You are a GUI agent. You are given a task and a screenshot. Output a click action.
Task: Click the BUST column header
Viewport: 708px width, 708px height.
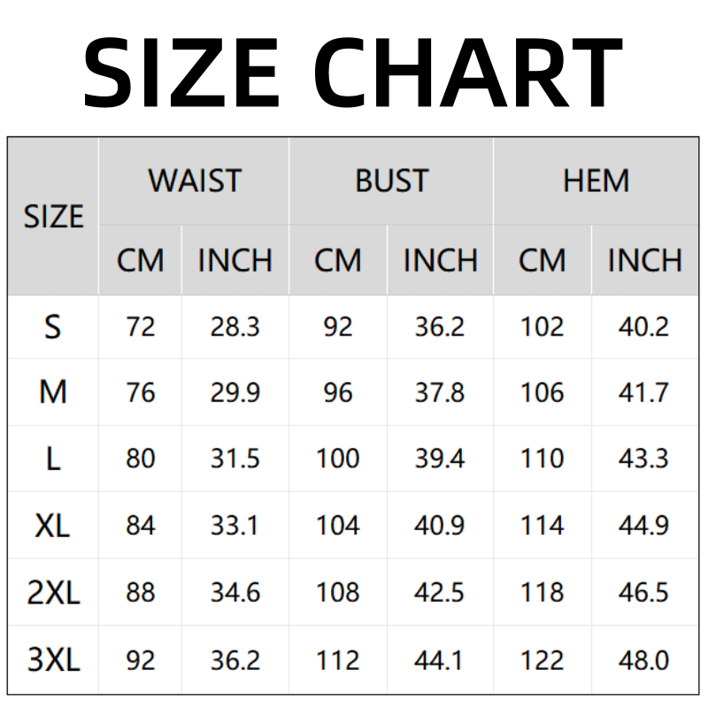click(391, 181)
